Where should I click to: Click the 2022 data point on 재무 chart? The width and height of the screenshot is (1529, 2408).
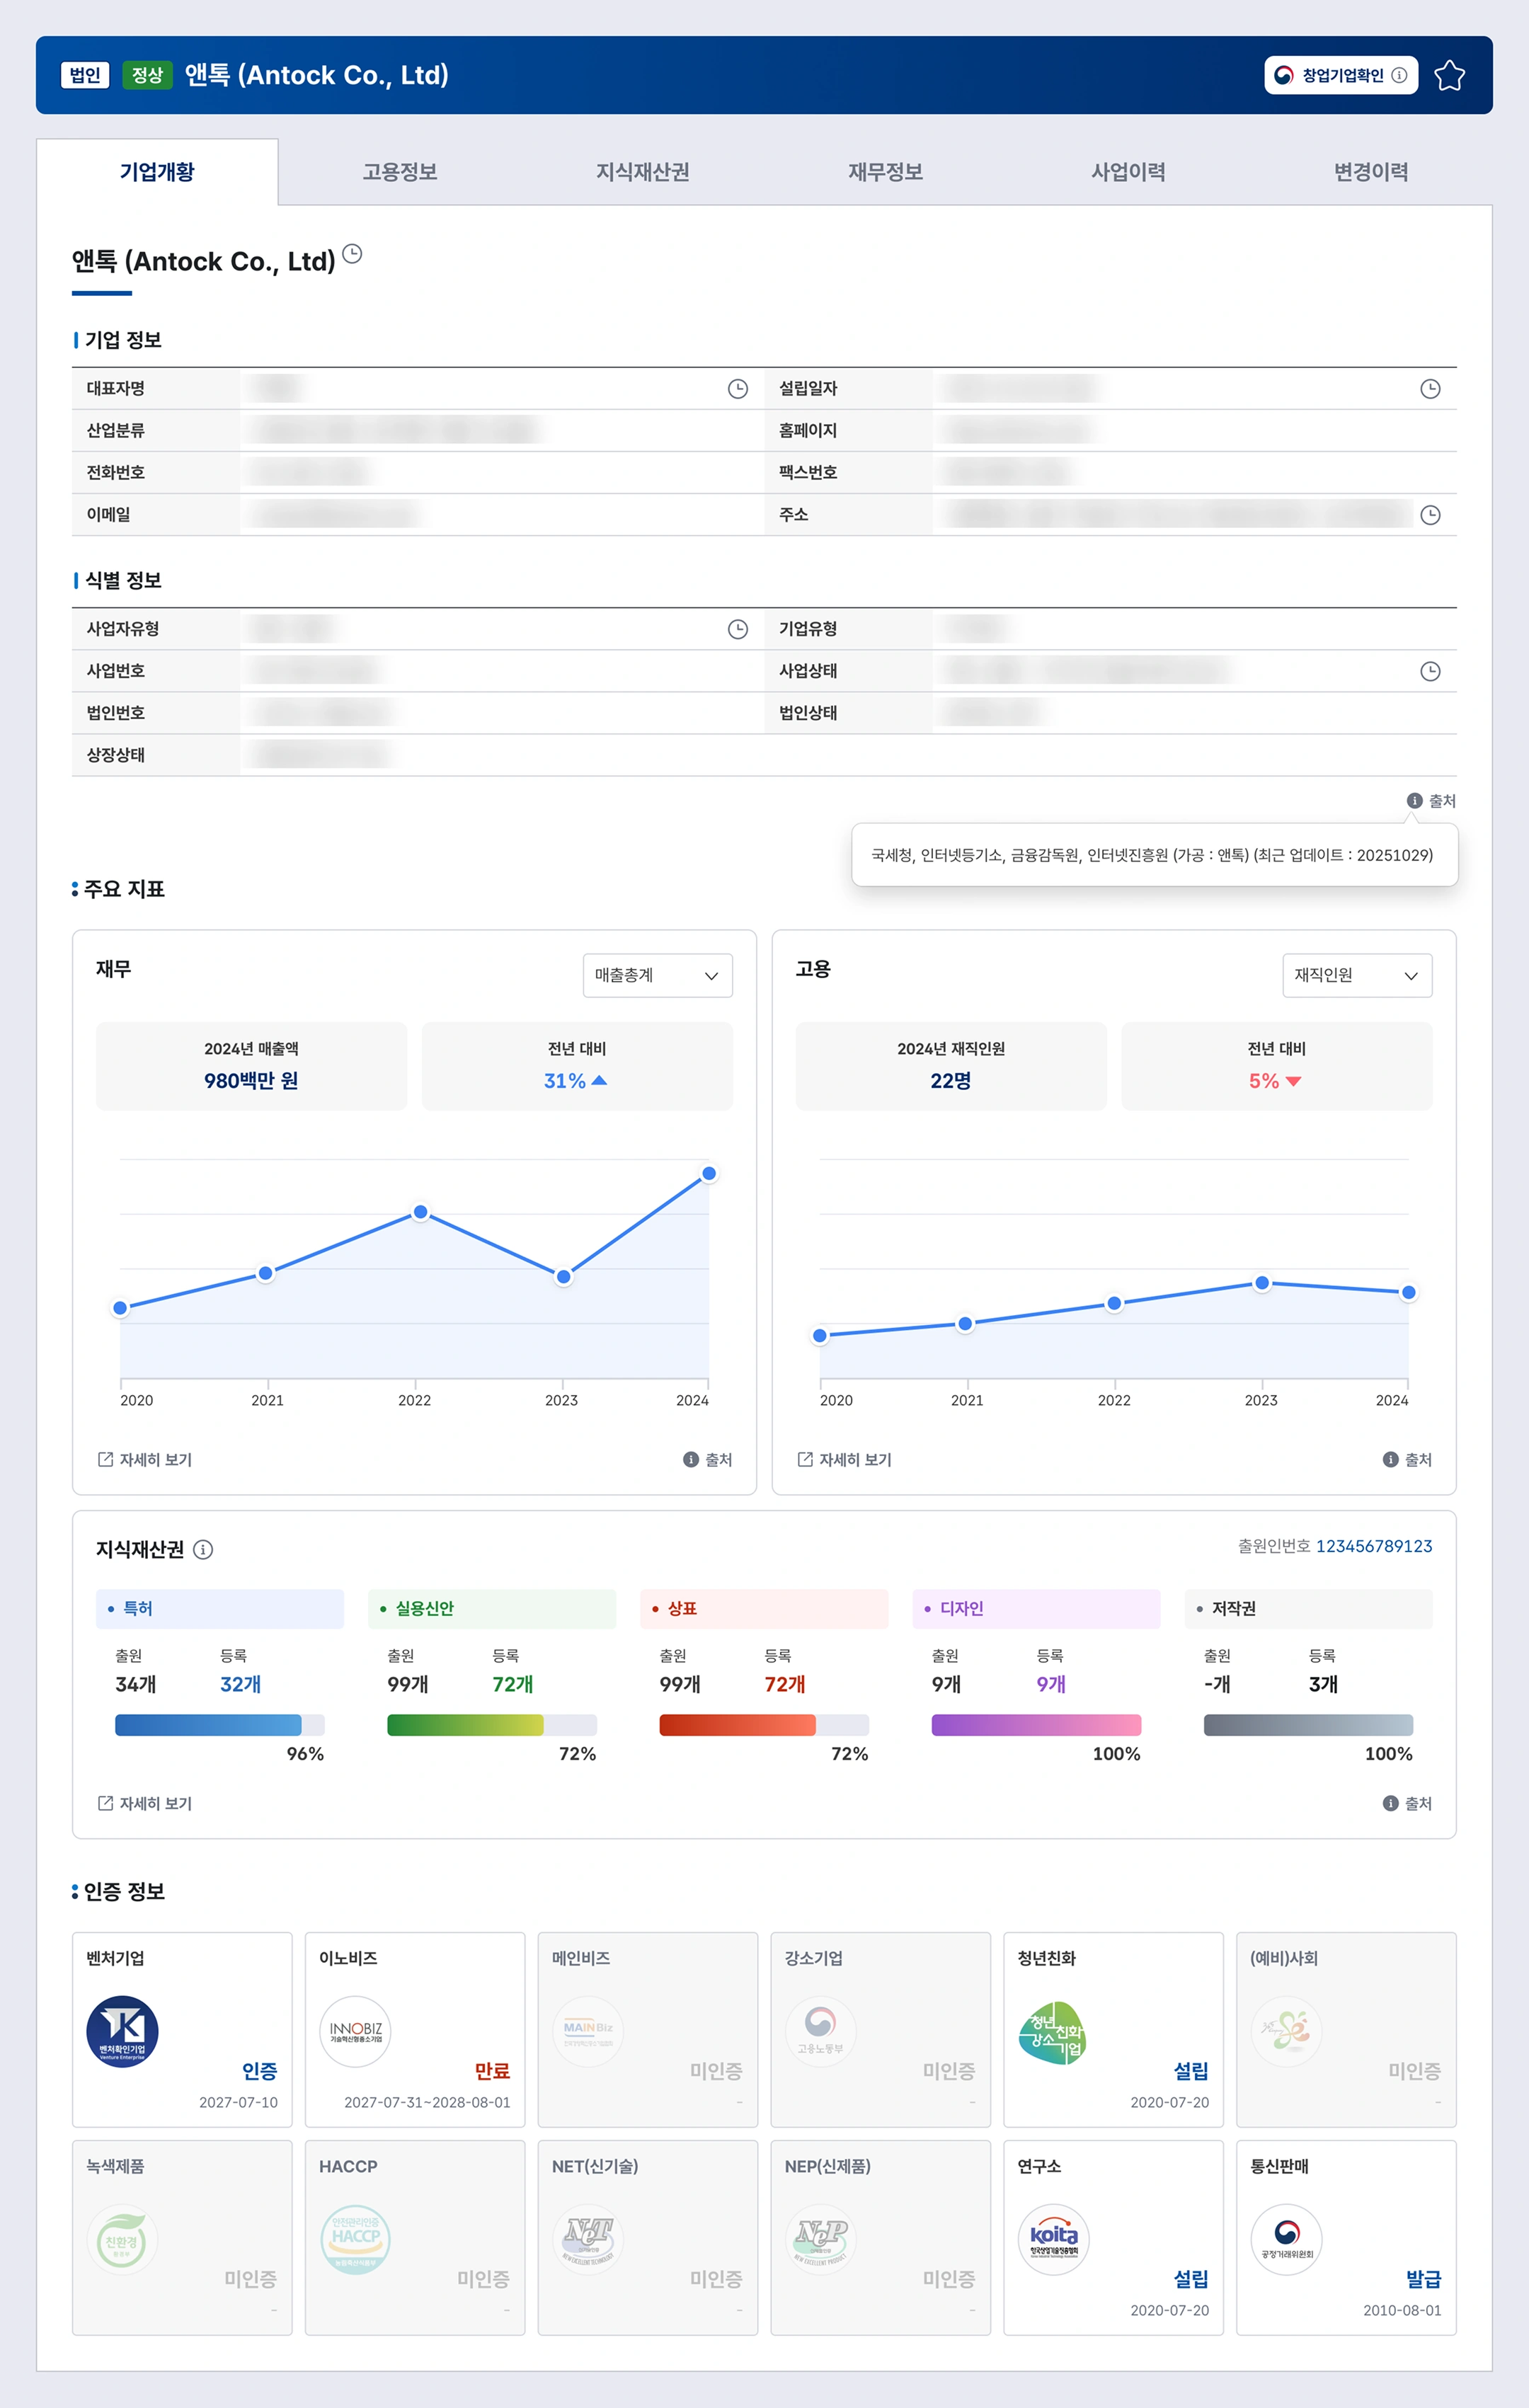point(421,1212)
